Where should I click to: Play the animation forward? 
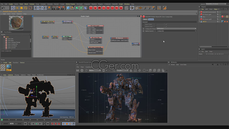[x=36, y=124]
